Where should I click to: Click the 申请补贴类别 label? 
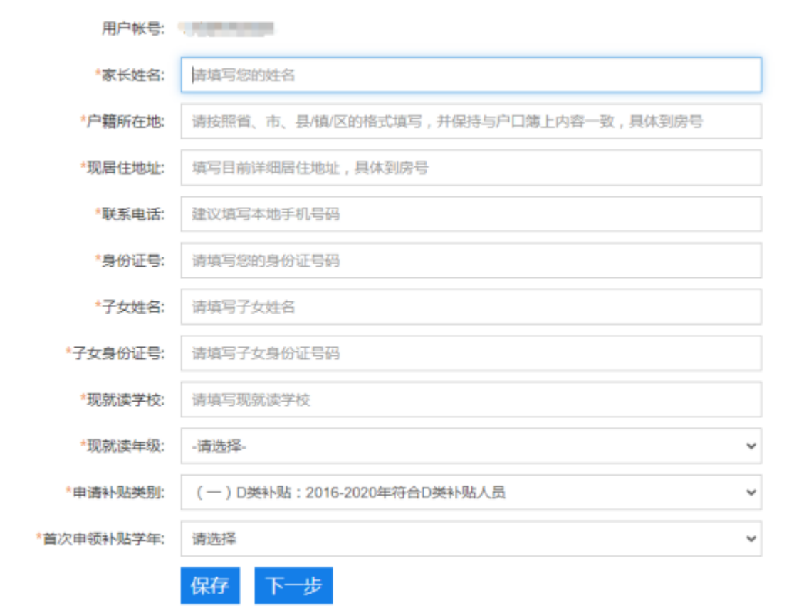coord(115,493)
